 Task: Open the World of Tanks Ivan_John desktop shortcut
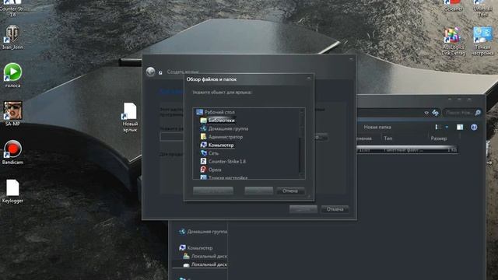12,37
